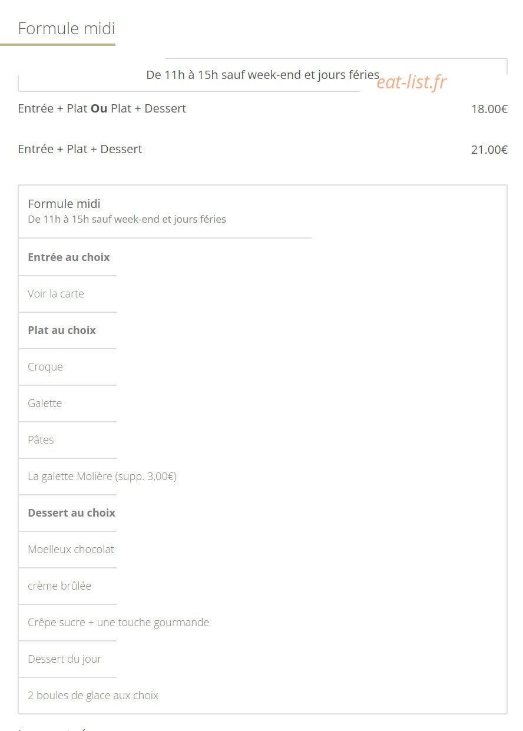Choose the Galette dish
523x731 pixels.
point(45,403)
